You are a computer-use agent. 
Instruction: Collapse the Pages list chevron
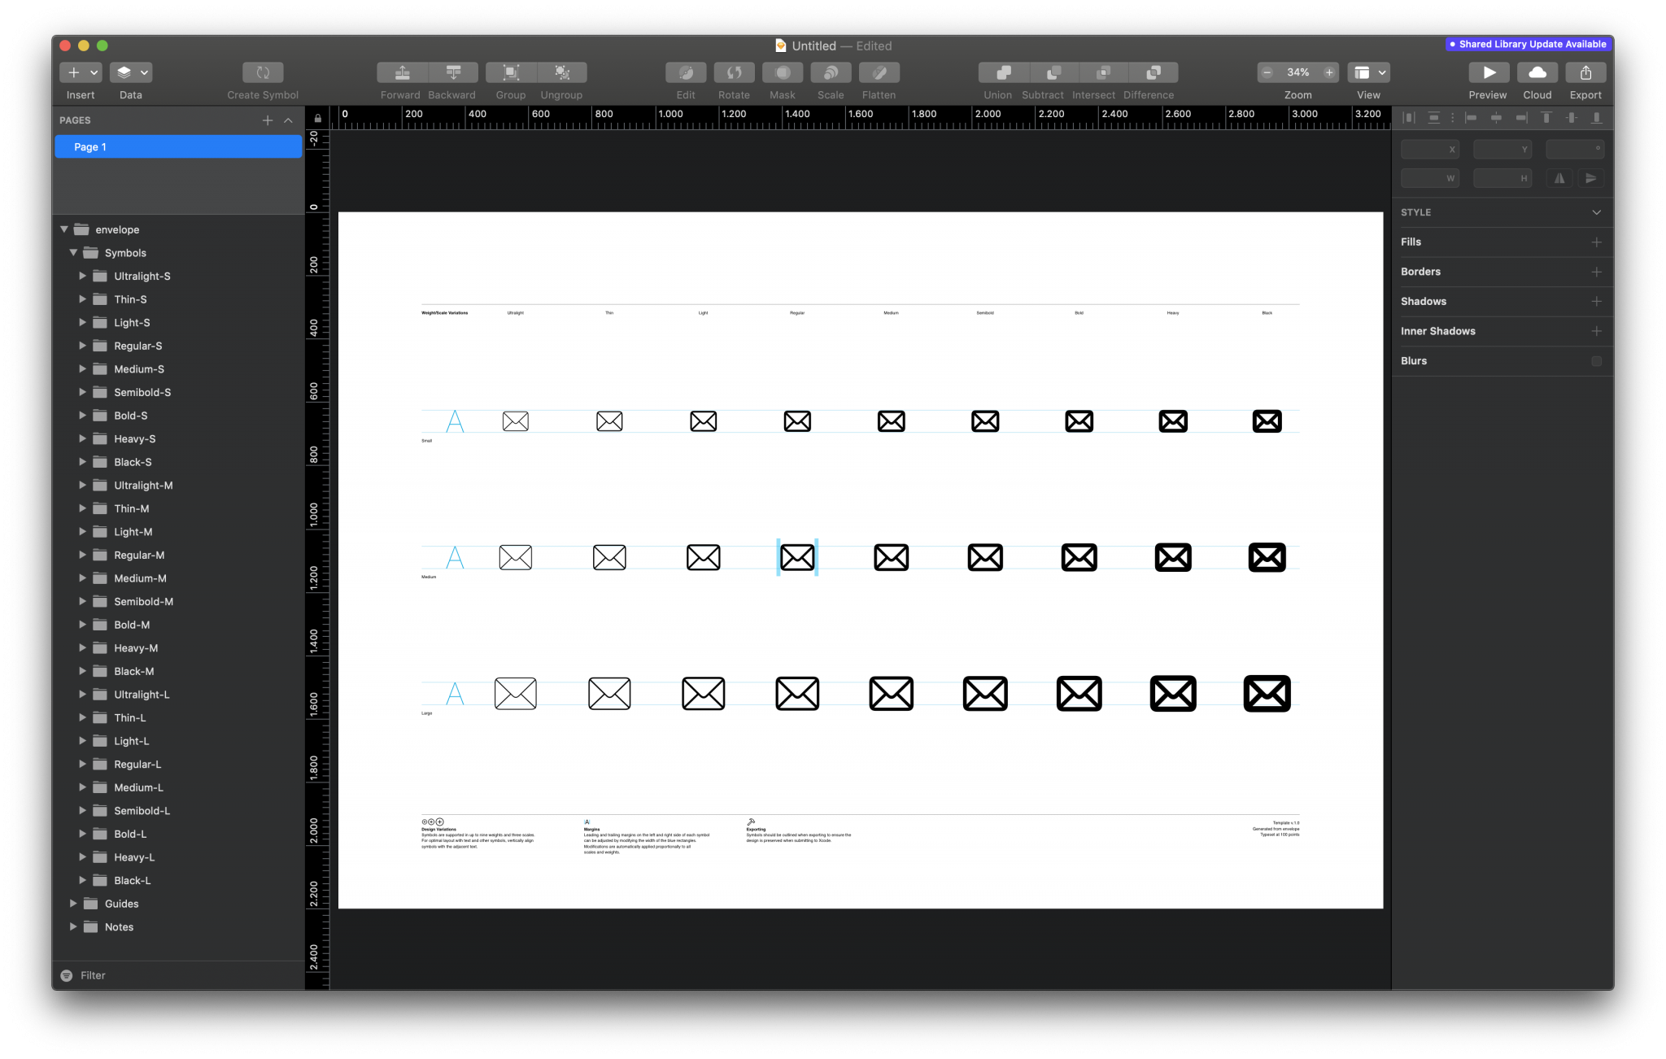[288, 120]
